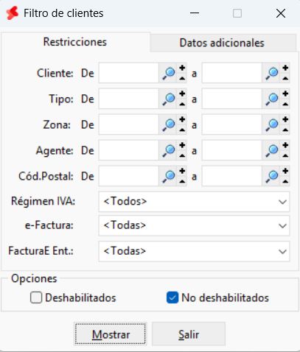Screen dimensions: 300x352
Task: Click up arrow beside Agente 'a' field
Action: (x=285, y=155)
